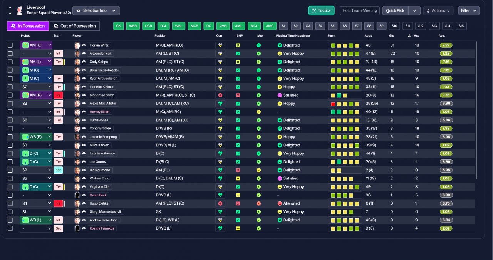The height and width of the screenshot is (260, 493).
Task: Click the happiness smiley for Florian Wirtz
Action: coord(280,45)
